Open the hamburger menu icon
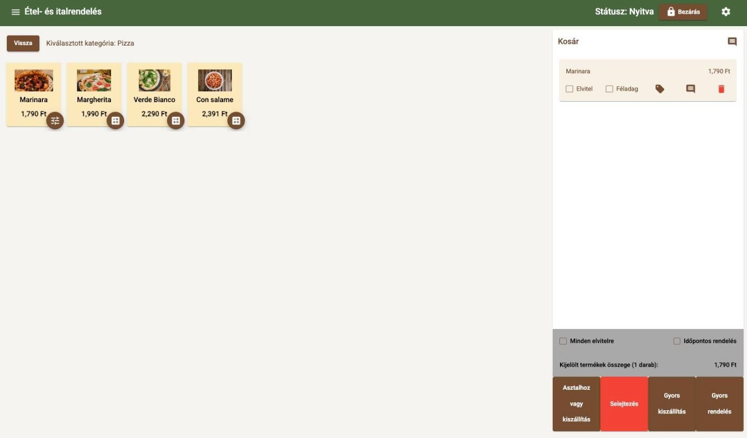Viewport: 747px width, 438px height. coord(16,12)
